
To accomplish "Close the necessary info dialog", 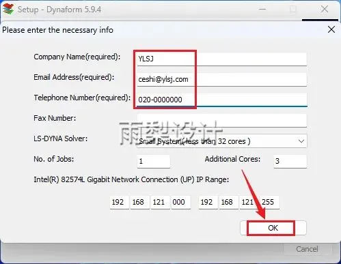I will pos(331,29).
